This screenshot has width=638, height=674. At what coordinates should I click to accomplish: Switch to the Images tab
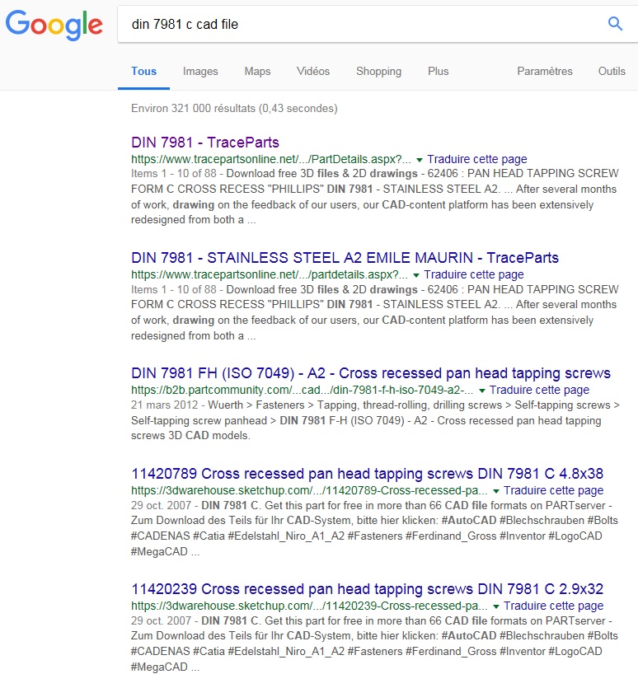(x=200, y=72)
